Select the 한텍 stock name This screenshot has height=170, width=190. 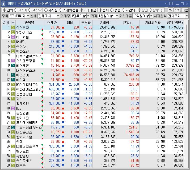coord(19,142)
